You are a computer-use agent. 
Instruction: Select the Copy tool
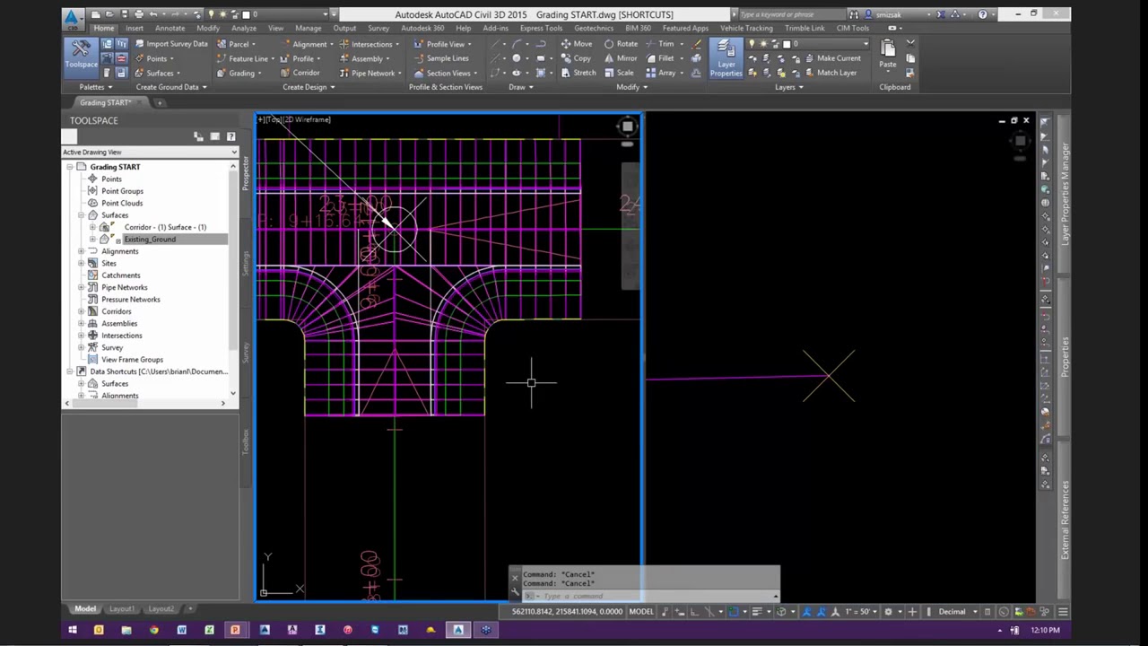pos(576,58)
